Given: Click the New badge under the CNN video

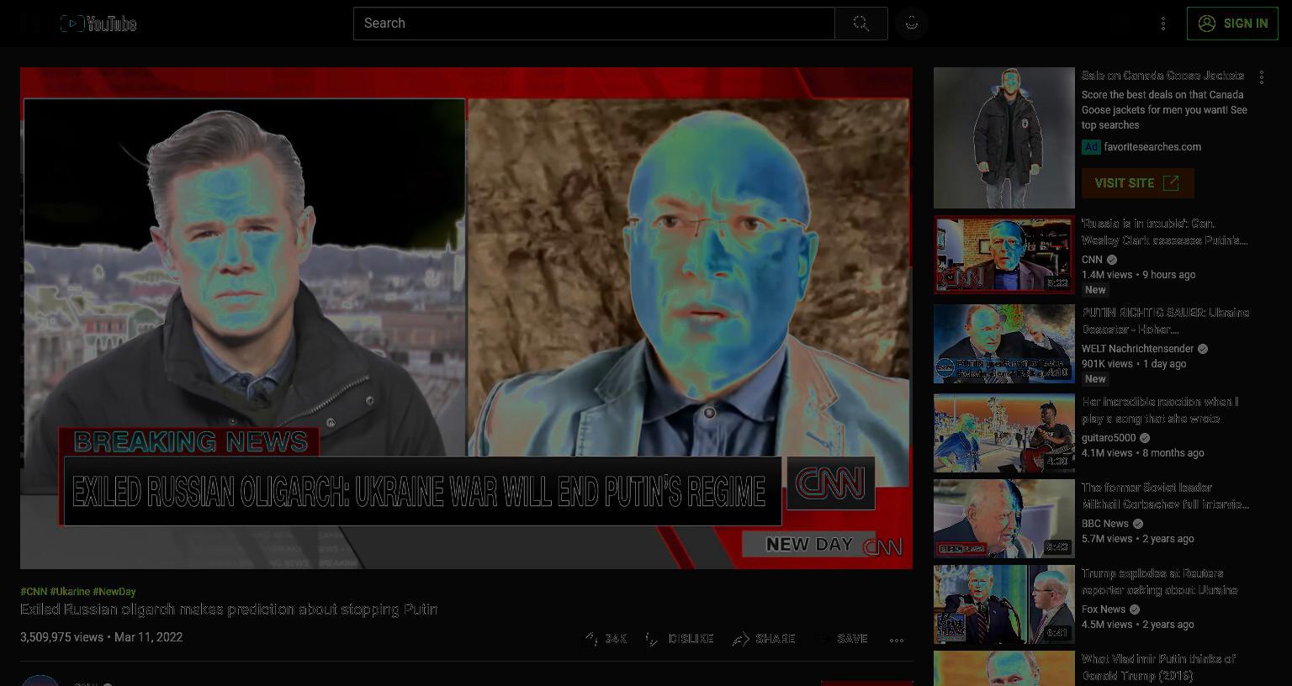Looking at the screenshot, I should point(1095,290).
